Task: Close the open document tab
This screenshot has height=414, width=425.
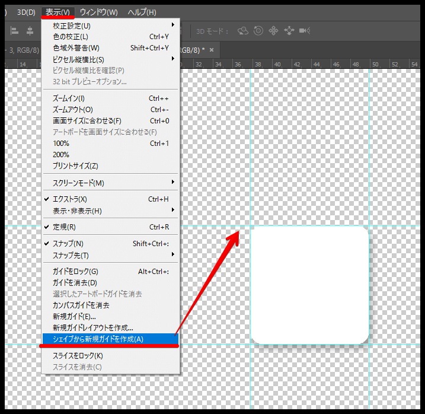Action: tap(211, 49)
